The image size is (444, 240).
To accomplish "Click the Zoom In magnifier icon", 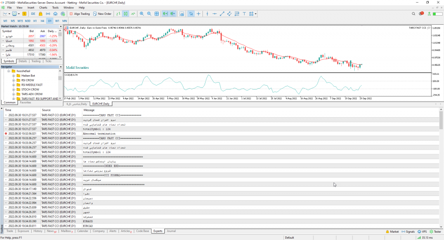I will pos(142,14).
